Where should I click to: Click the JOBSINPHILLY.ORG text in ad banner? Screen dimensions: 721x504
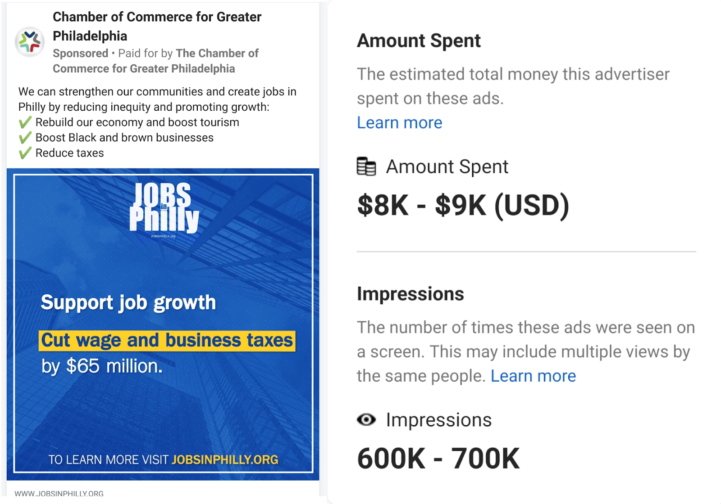[x=225, y=459]
